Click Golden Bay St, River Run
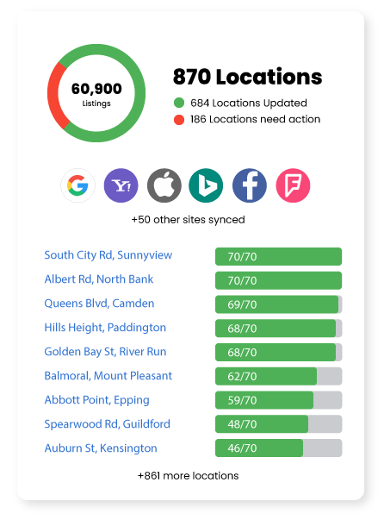 (105, 352)
